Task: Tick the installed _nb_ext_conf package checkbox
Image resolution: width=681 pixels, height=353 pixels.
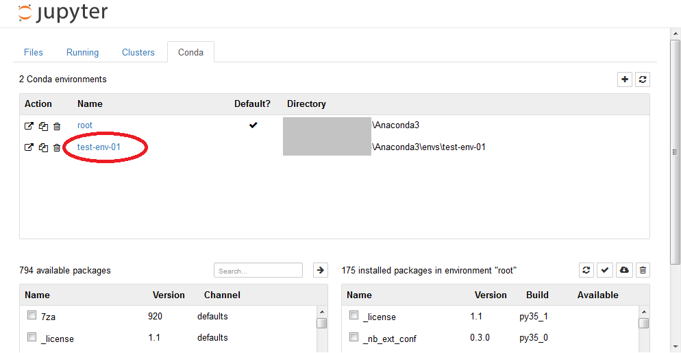Action: (354, 337)
